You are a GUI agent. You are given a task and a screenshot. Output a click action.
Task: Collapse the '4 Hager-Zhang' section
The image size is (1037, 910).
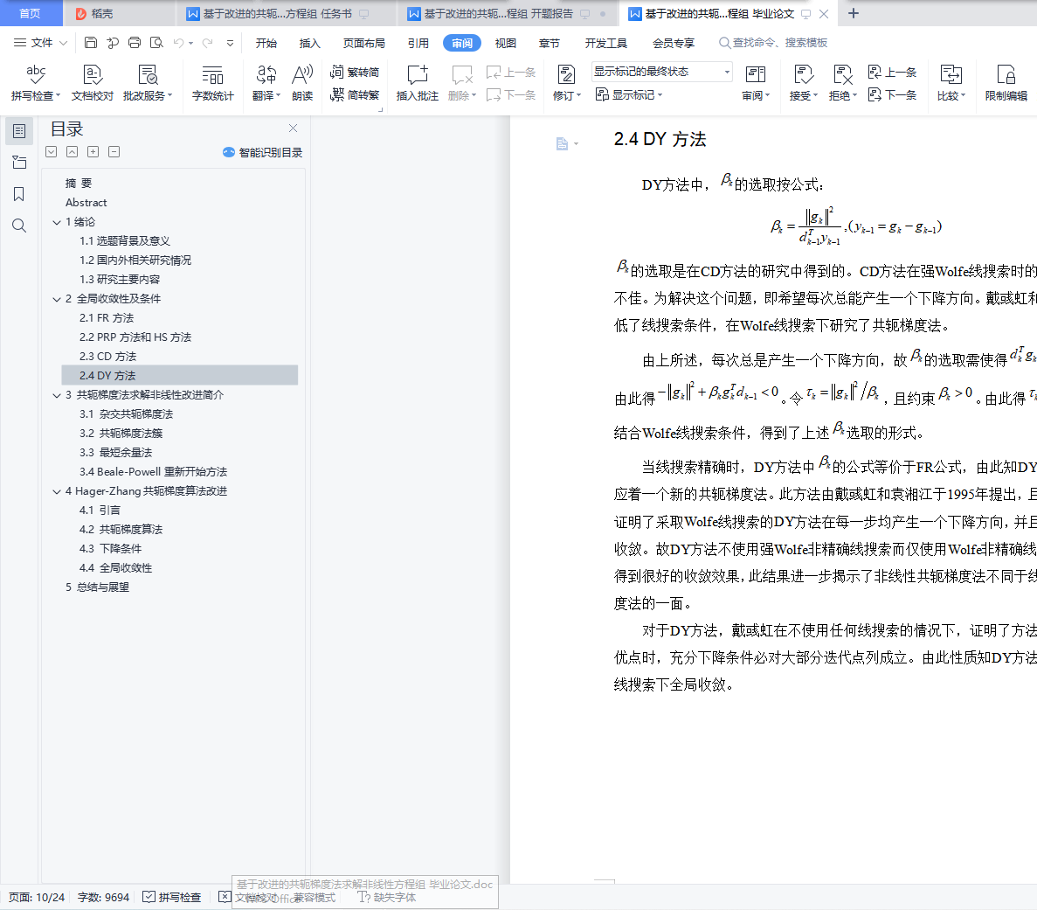pyautogui.click(x=57, y=491)
